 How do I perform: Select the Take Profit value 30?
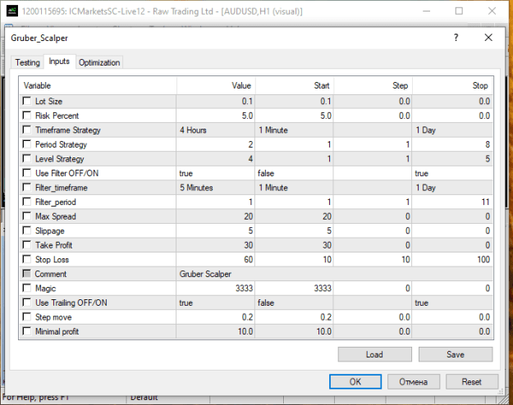pos(216,245)
